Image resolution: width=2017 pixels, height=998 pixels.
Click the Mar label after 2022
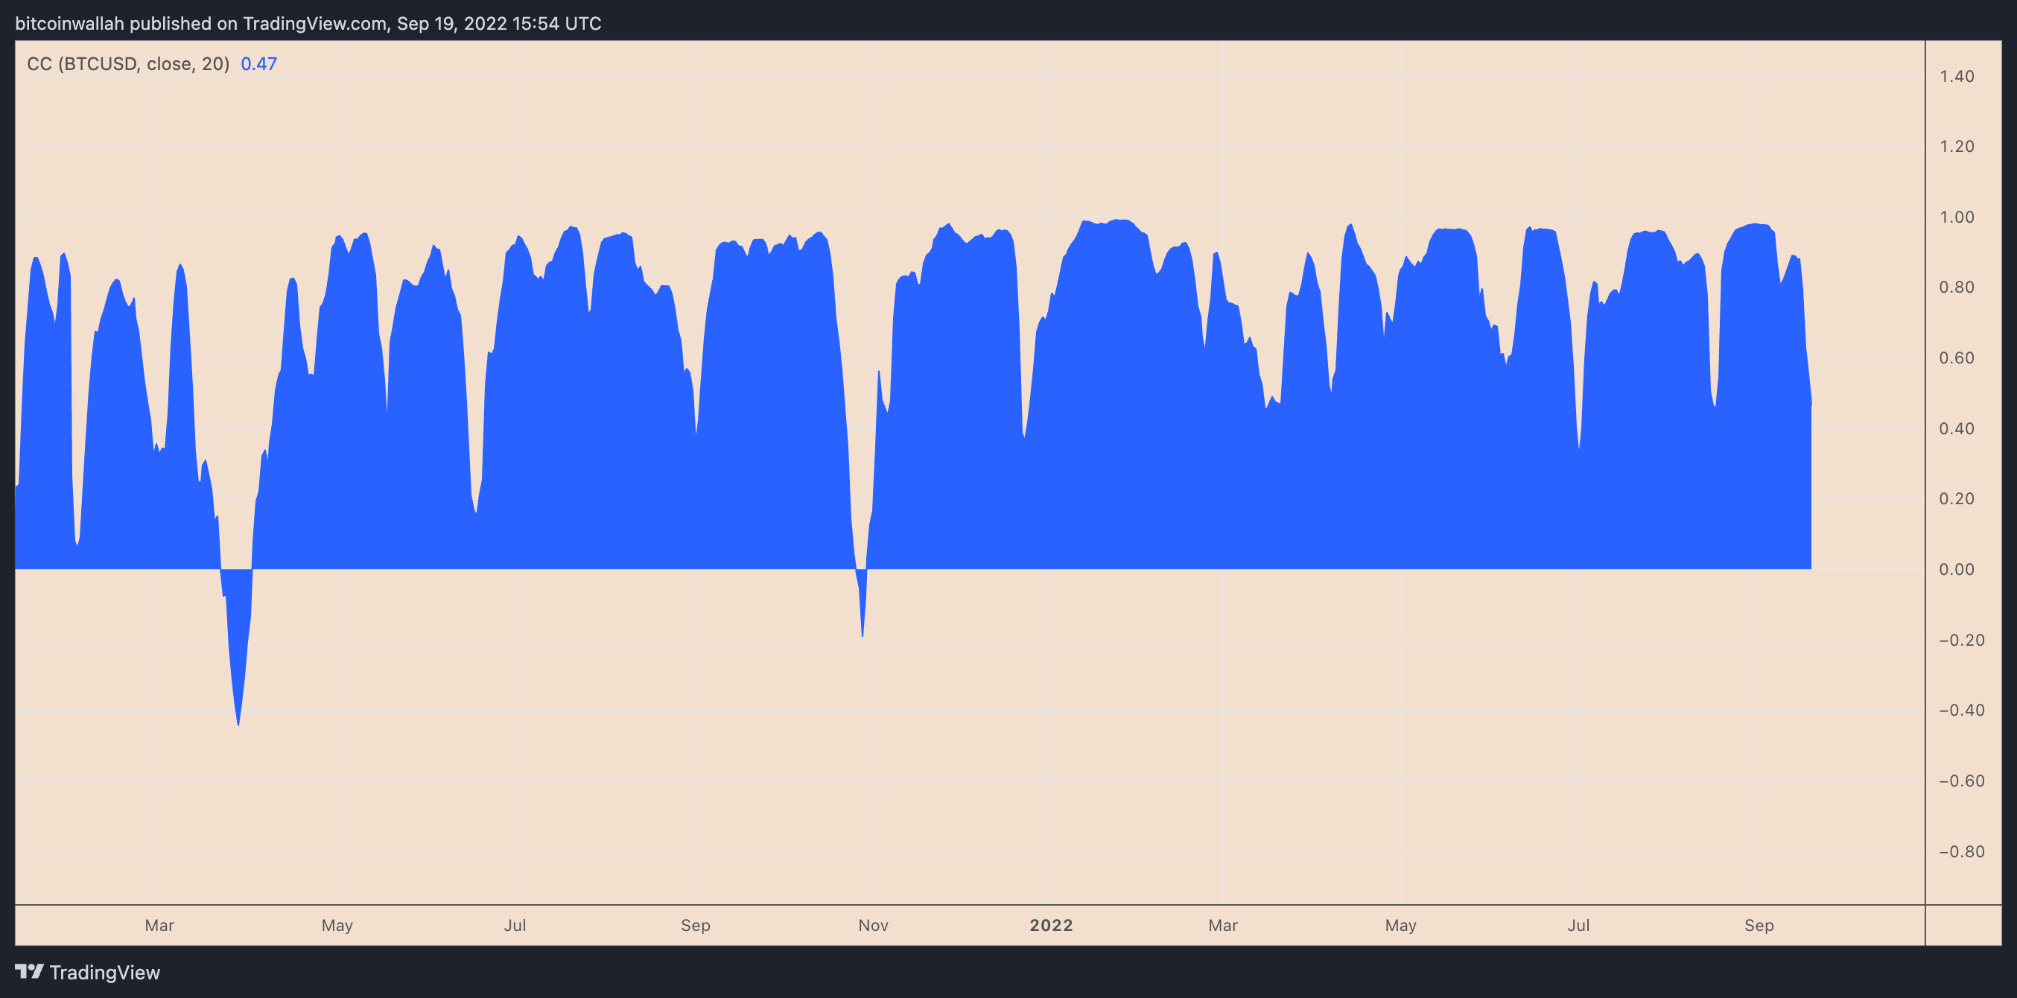pos(1223,925)
